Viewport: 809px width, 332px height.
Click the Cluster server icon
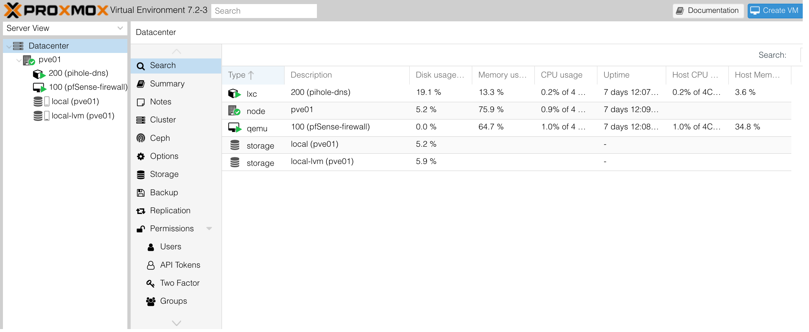tap(141, 120)
